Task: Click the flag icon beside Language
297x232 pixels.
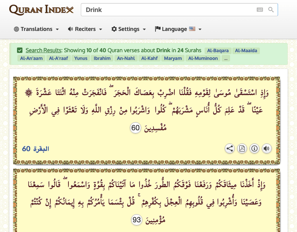Action: [x=158, y=29]
